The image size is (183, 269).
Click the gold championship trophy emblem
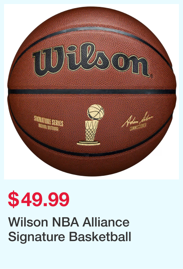pos(90,125)
